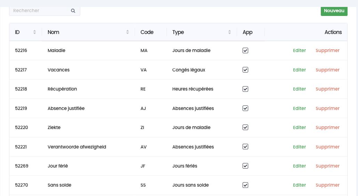Edit the Jour férié row
Image resolution: width=358 pixels, height=196 pixels.
(299, 166)
